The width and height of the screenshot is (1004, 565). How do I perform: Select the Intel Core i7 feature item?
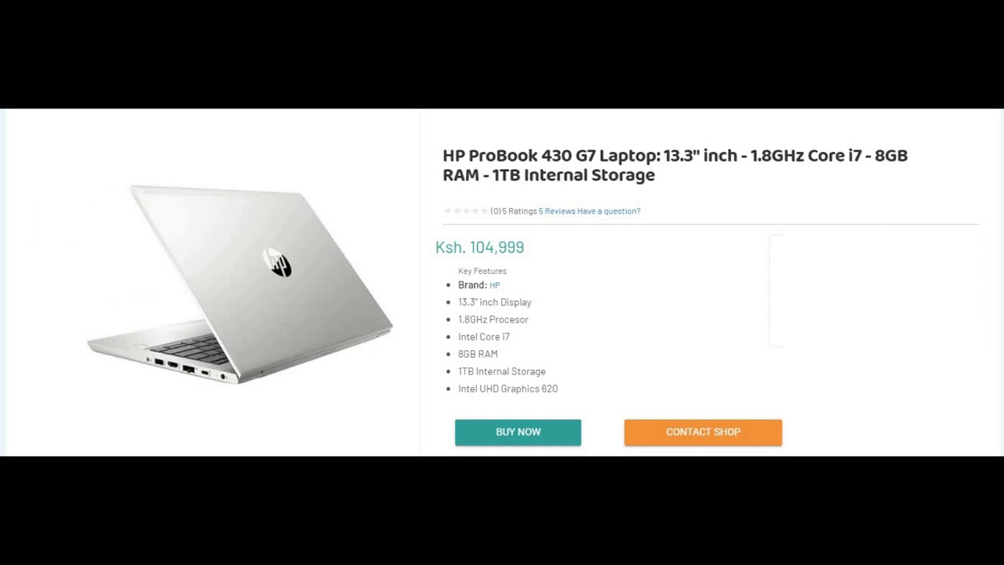pyautogui.click(x=484, y=337)
